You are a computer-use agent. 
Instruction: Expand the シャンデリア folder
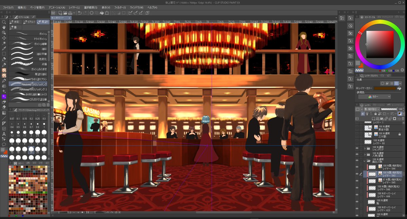click(365, 148)
